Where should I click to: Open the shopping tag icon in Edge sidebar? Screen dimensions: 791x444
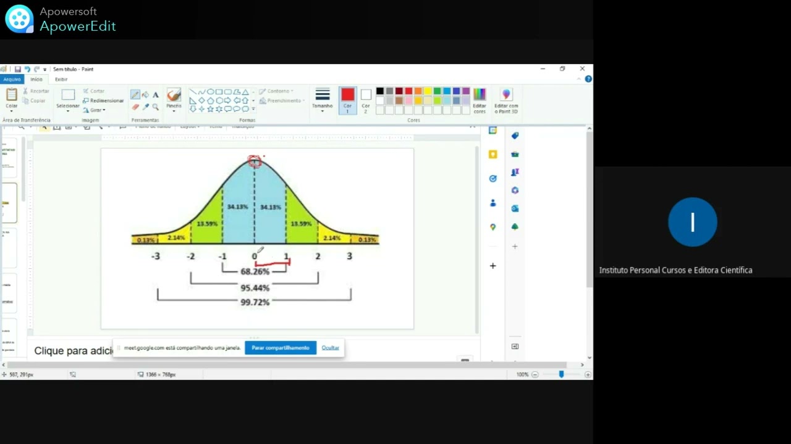coord(515,136)
